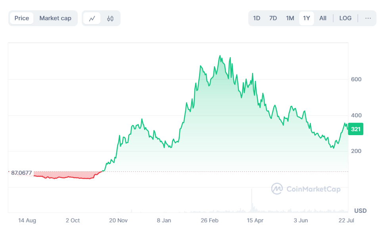
Task: Click the USD currency label
Action: pyautogui.click(x=360, y=210)
